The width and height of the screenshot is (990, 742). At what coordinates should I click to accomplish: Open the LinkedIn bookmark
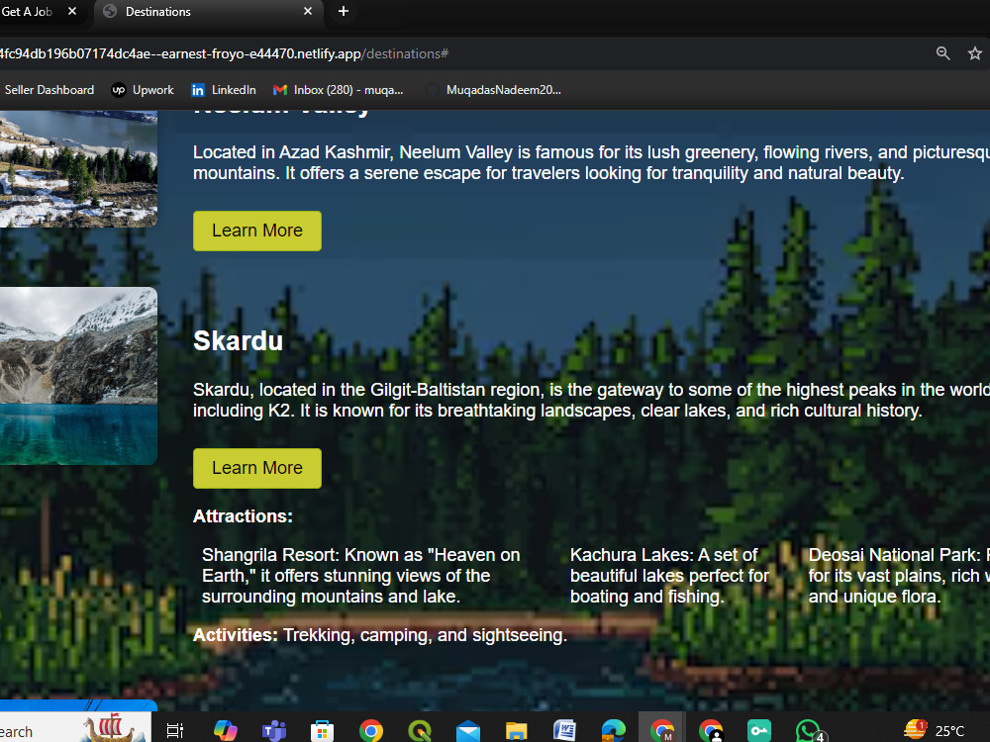coord(224,90)
